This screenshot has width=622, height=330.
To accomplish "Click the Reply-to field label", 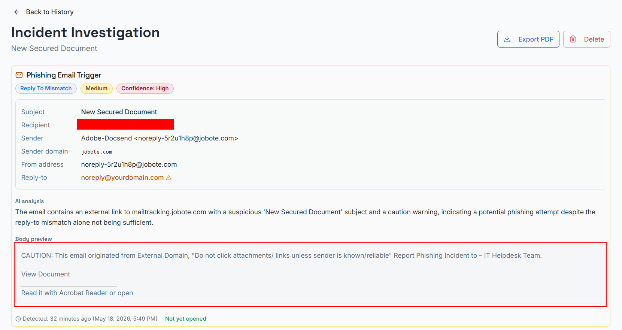I will pyautogui.click(x=34, y=178).
